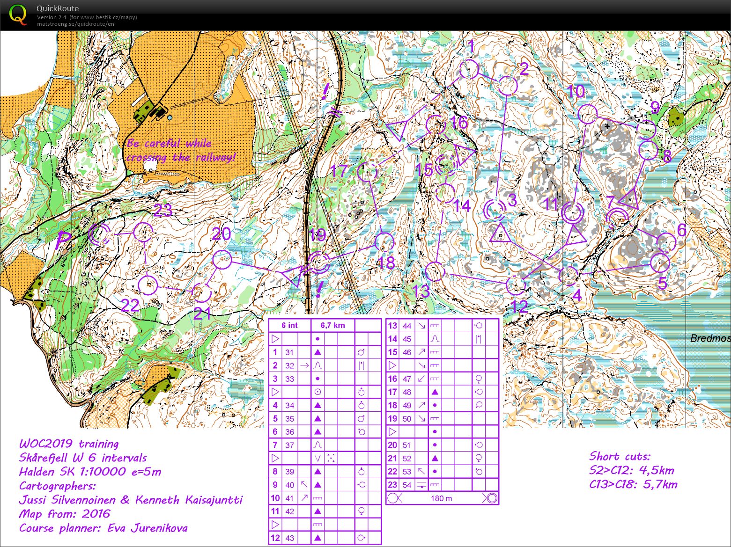Click the 'WOC2019 training' heading
The width and height of the screenshot is (731, 547).
pos(69,444)
